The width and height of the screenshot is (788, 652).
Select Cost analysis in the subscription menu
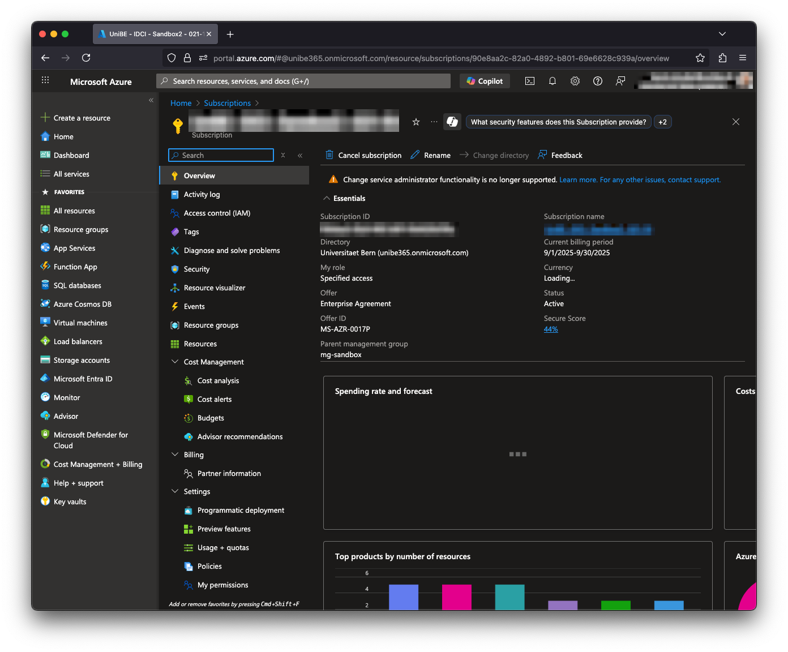coord(218,380)
